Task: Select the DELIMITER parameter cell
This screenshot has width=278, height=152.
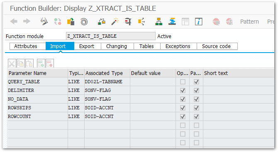Action: 38,90
